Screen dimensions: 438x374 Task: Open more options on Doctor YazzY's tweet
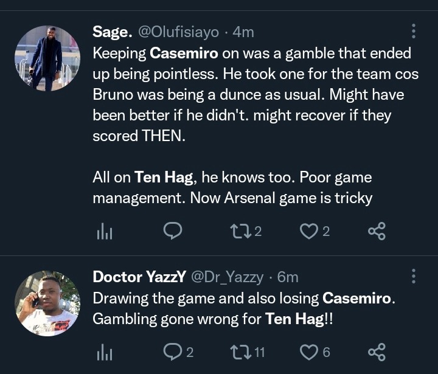414,277
